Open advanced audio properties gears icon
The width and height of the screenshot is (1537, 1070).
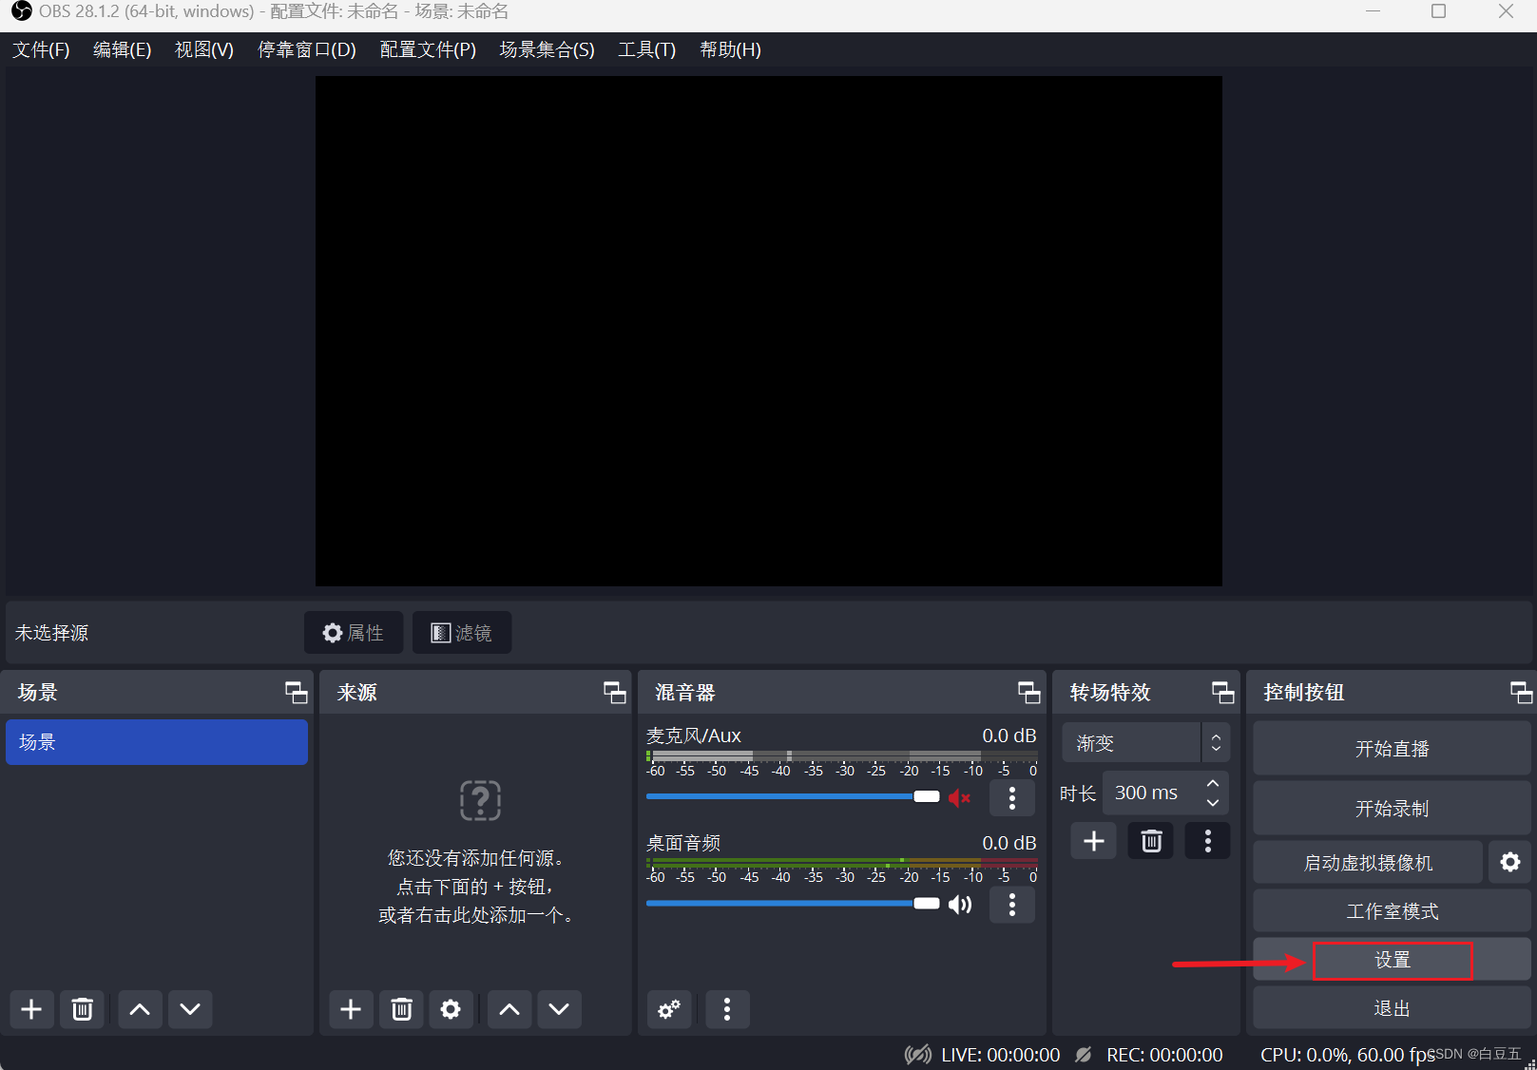669,1009
